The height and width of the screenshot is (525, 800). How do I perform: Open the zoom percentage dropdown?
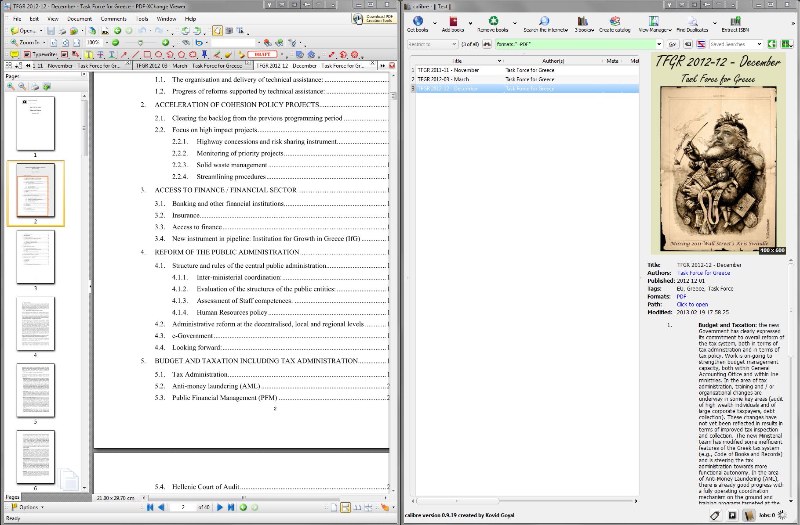(106, 43)
